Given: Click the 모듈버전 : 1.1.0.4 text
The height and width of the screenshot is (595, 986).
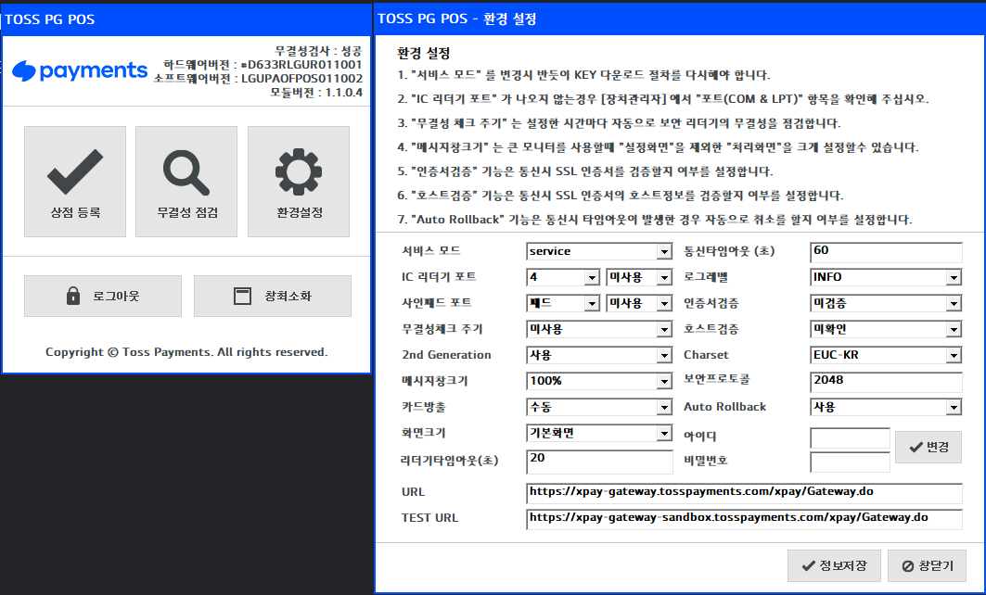Looking at the screenshot, I should click(x=316, y=93).
